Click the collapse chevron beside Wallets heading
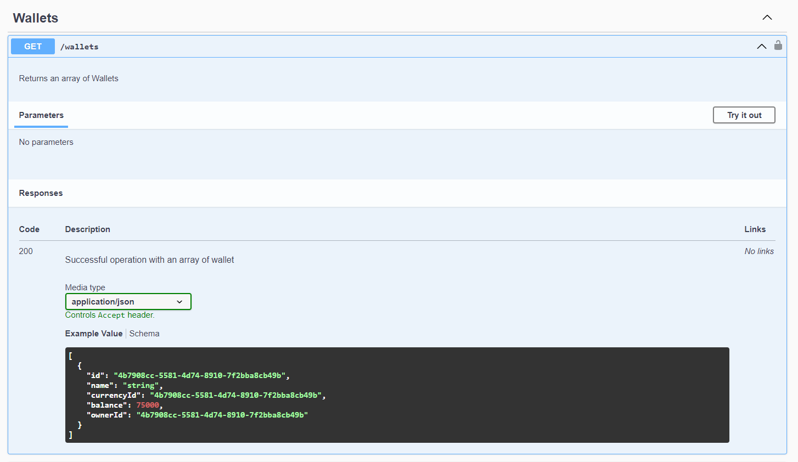 767,17
